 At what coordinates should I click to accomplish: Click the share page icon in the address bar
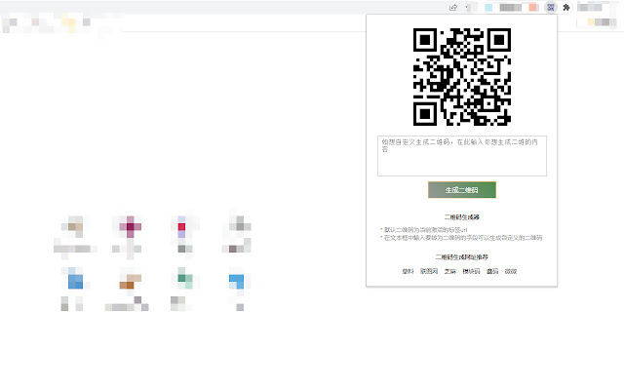[x=452, y=8]
